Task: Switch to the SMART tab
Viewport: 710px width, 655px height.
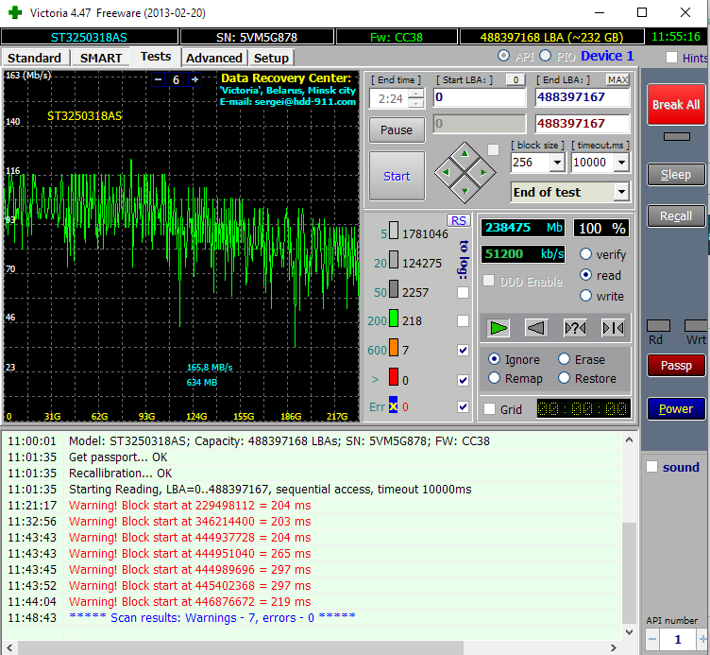Action: click(x=100, y=58)
